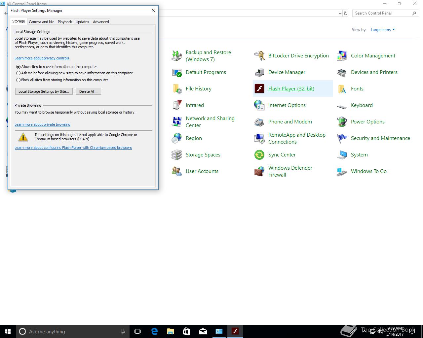423x338 pixels.
Task: Open Learn more about private browsing link
Action: (42, 124)
